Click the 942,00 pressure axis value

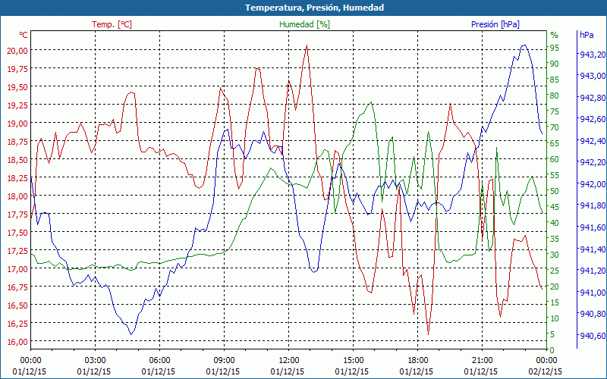point(593,183)
